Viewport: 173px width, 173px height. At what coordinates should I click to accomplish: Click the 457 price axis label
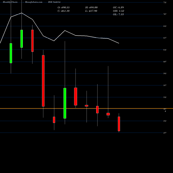tap(165, 133)
